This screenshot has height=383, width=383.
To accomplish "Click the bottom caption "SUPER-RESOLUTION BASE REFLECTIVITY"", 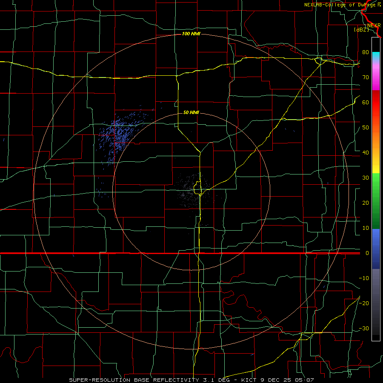I will [134, 380].
